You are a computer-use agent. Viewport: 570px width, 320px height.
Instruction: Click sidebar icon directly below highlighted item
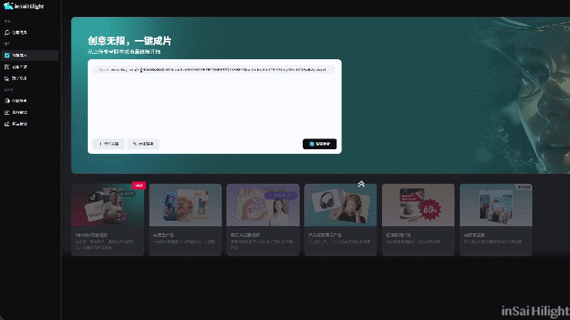[7, 67]
